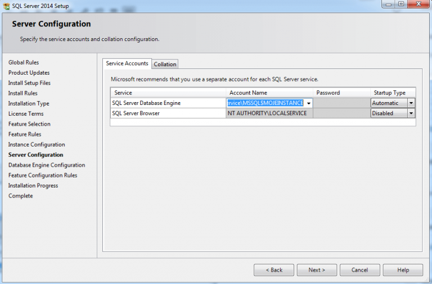Click the Service column header
Image resolution: width=432 pixels, height=284 pixels.
pyautogui.click(x=168, y=93)
